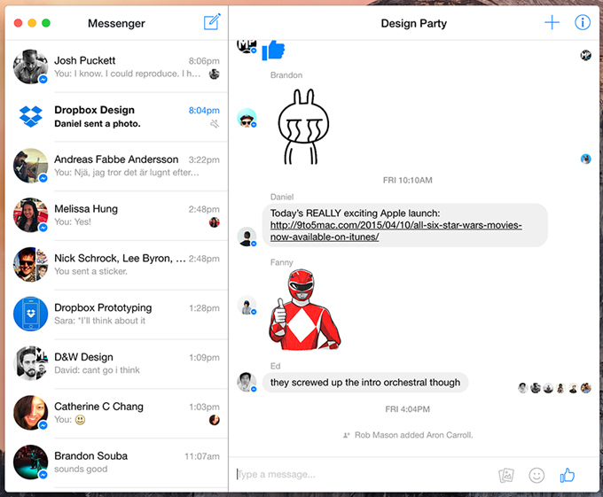Screen dimensions: 603x497
Task: Click the Design Party conversation title
Action: coord(414,23)
